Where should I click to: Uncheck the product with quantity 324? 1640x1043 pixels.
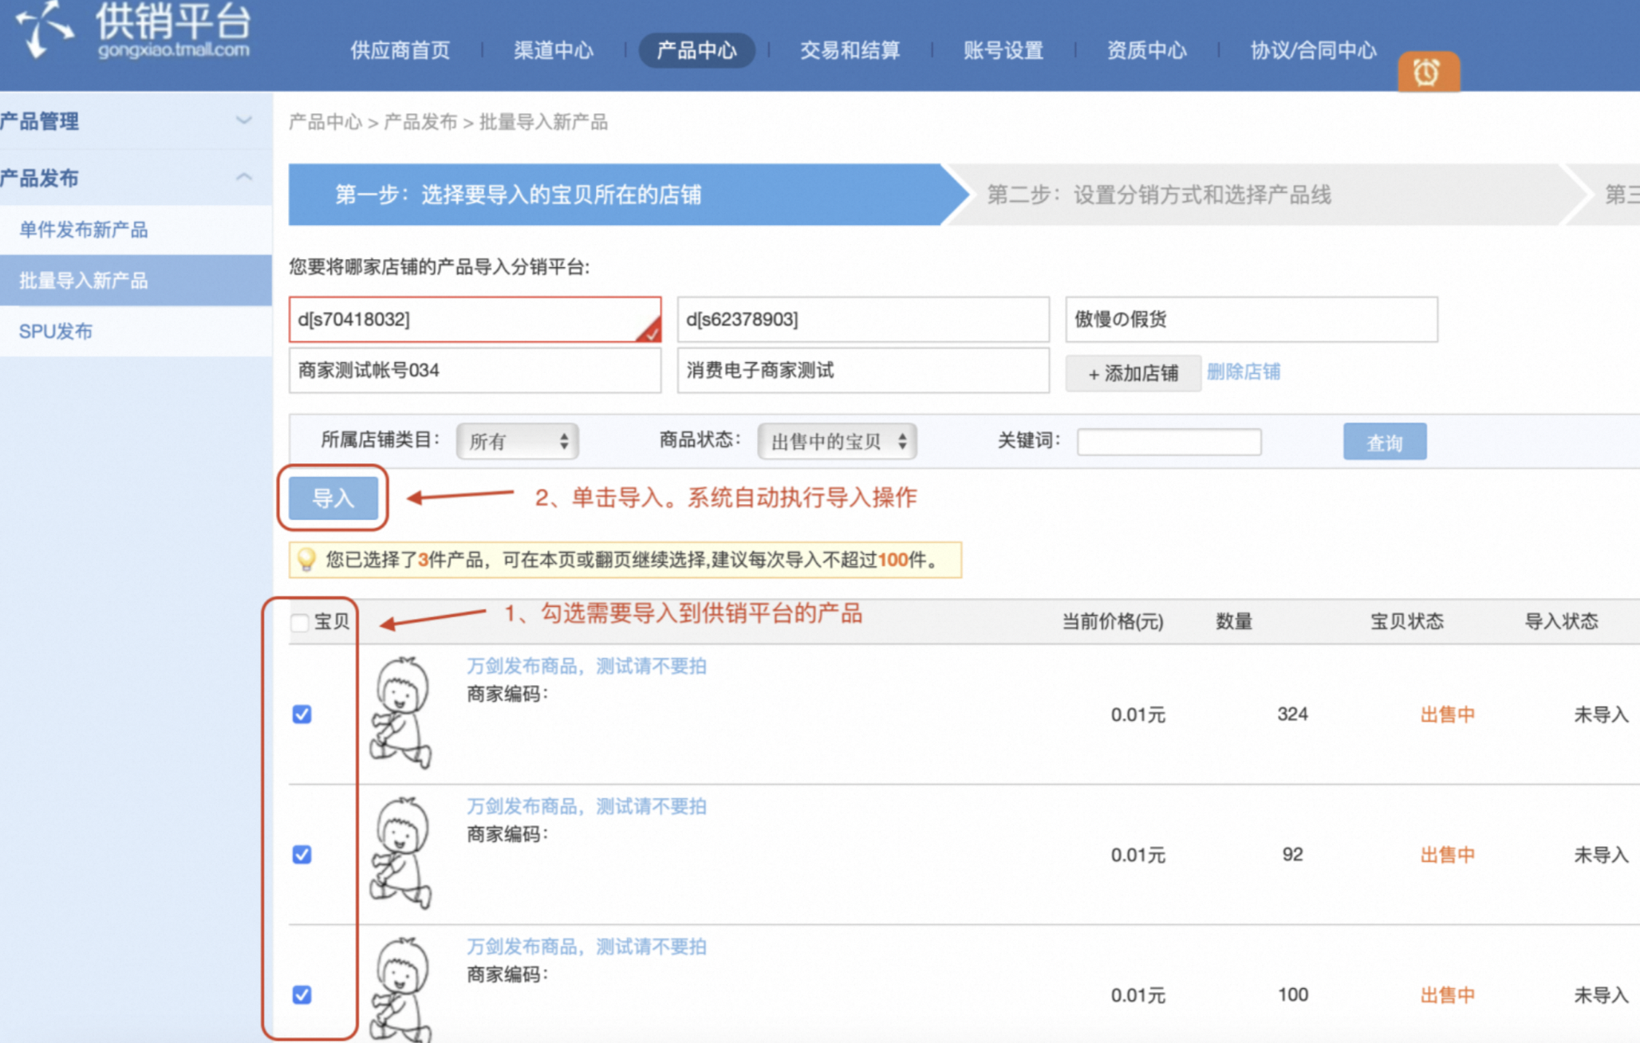(302, 714)
